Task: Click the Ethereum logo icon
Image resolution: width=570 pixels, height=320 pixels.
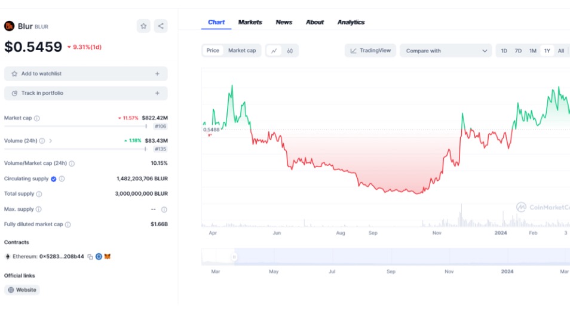Action: pos(8,257)
